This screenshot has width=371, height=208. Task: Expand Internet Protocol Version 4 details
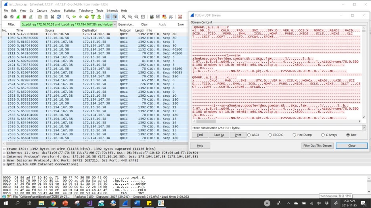[x=4, y=156]
